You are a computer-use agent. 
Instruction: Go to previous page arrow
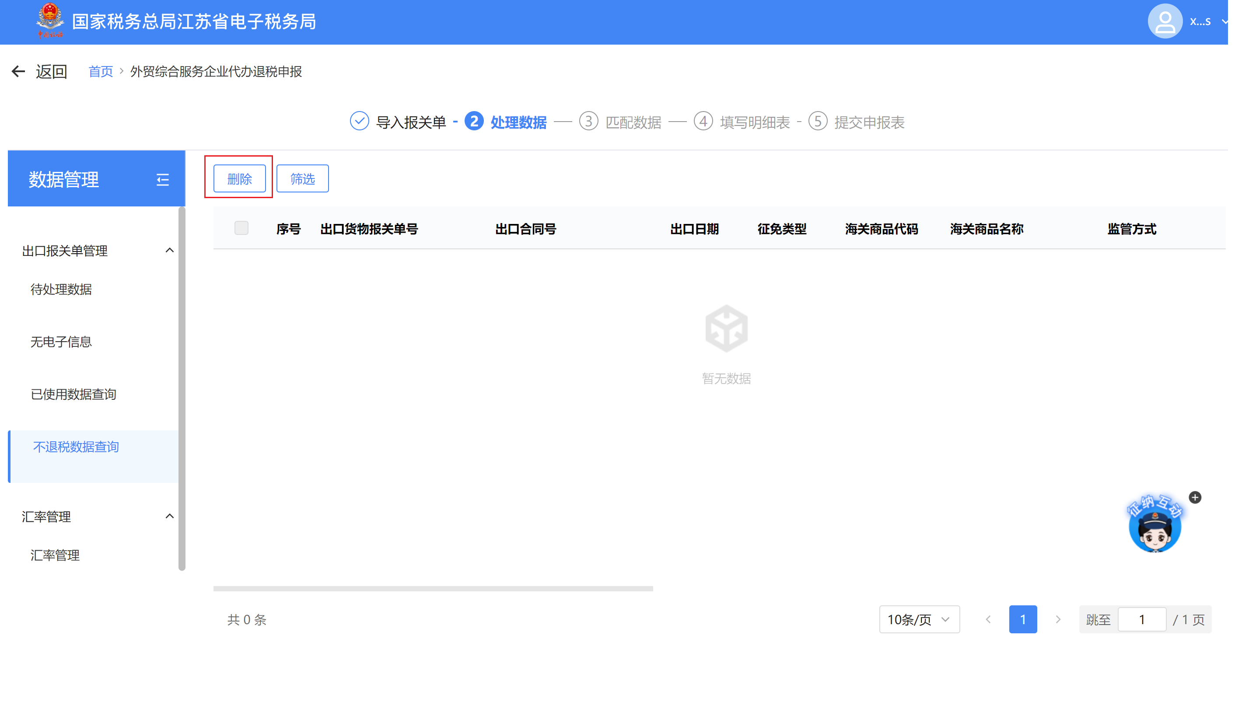point(988,619)
